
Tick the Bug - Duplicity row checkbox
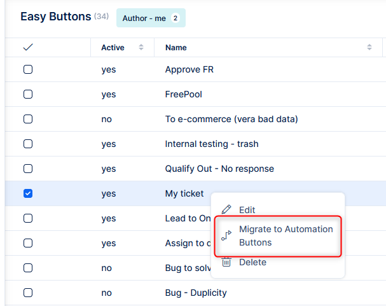point(28,293)
